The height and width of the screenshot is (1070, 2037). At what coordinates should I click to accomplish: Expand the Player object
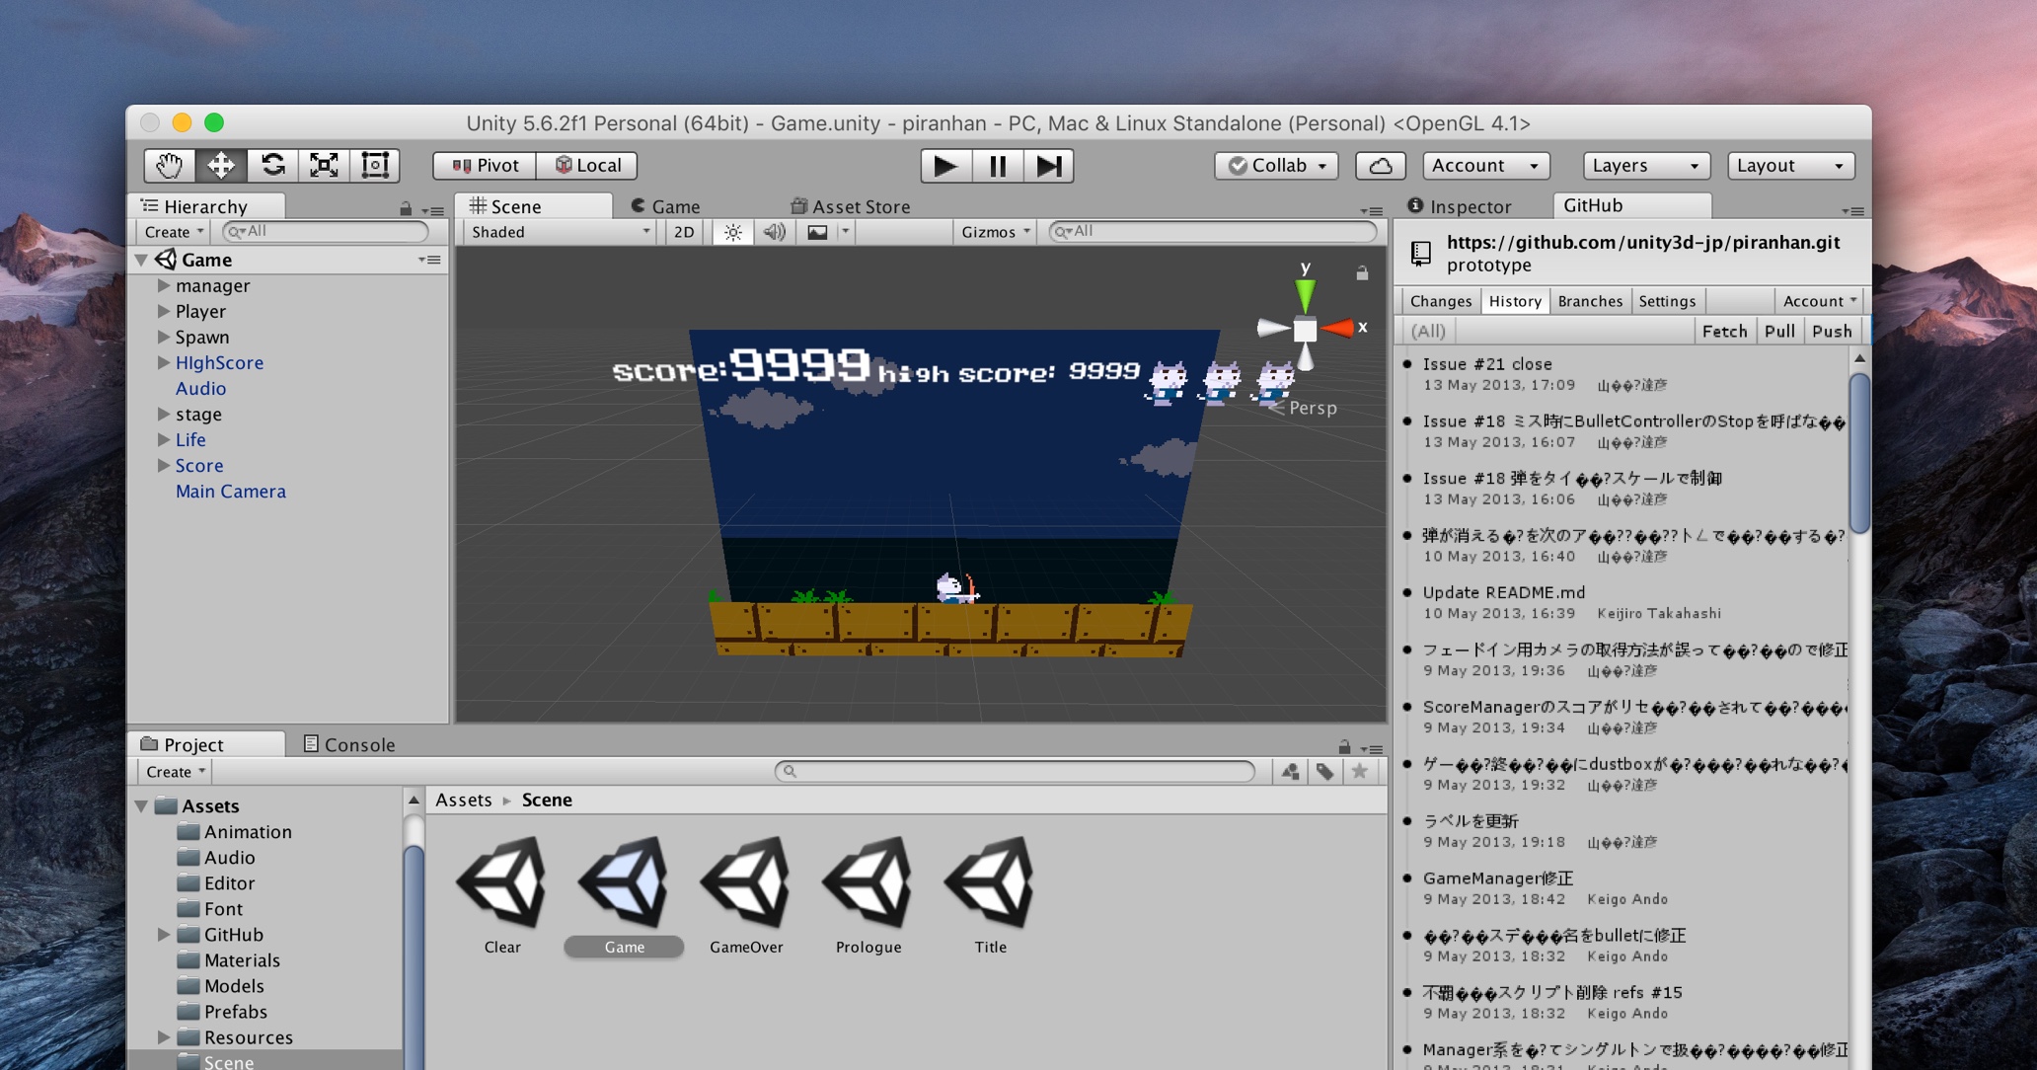coord(164,311)
